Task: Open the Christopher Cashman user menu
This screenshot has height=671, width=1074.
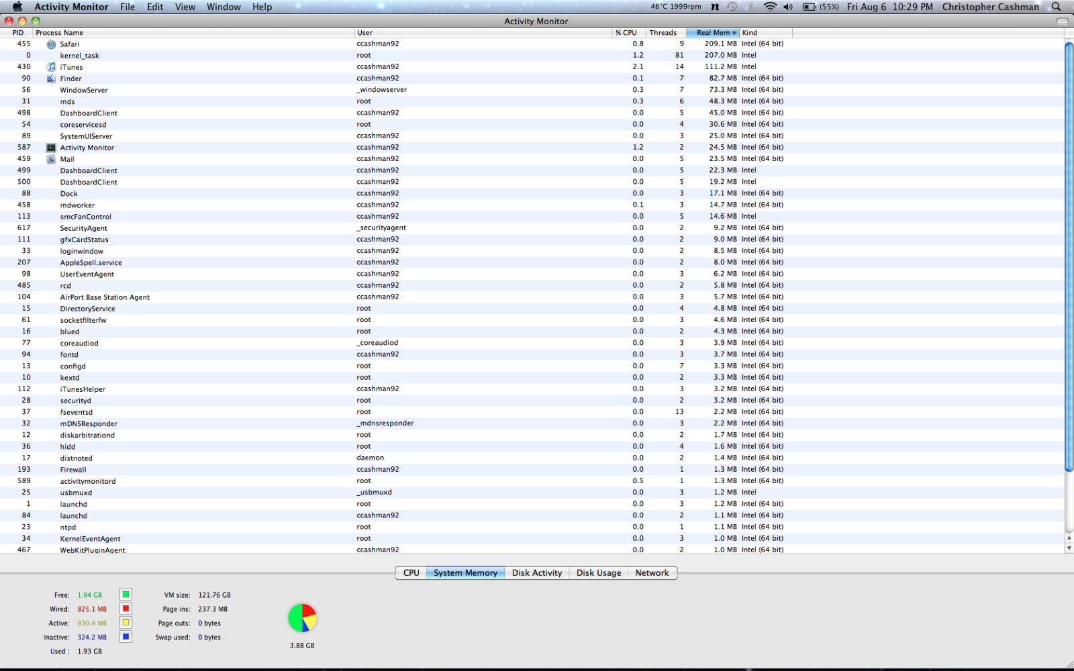Action: click(990, 7)
